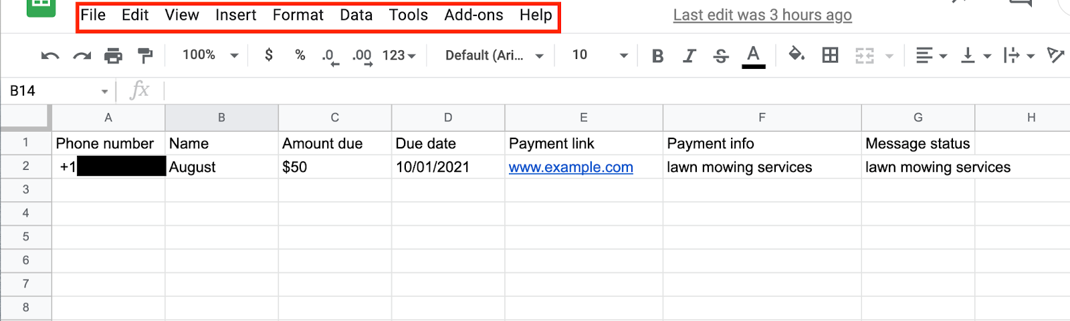
Task: Click the Redo arrow icon
Action: [82, 56]
